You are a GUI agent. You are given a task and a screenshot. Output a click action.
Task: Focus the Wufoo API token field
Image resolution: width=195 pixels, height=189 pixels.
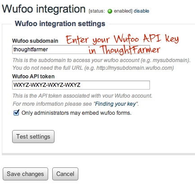click(x=81, y=85)
